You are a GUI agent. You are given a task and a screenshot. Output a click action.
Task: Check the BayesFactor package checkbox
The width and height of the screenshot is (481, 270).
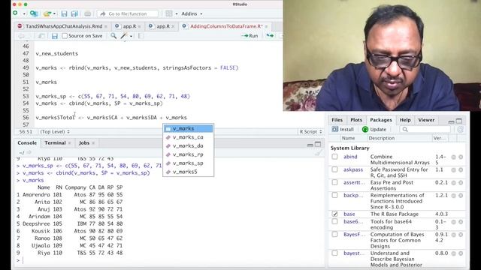(x=334, y=235)
